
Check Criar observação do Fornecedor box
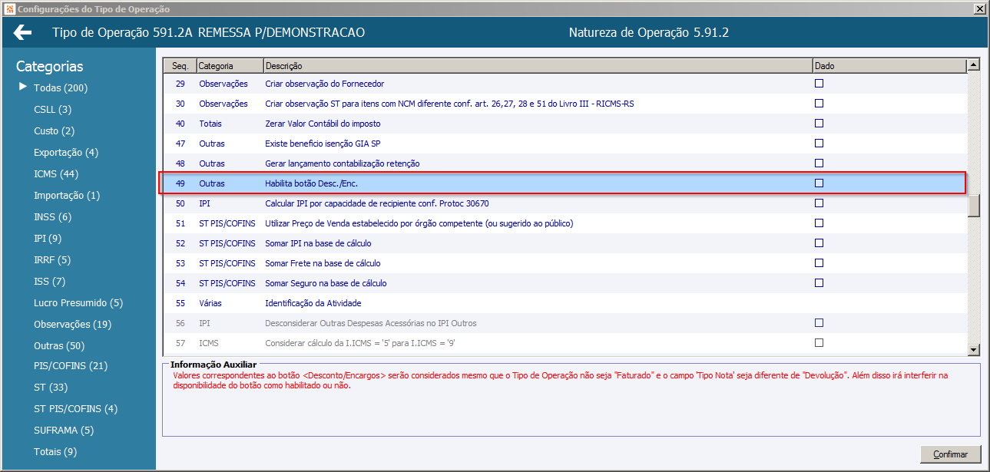click(819, 83)
